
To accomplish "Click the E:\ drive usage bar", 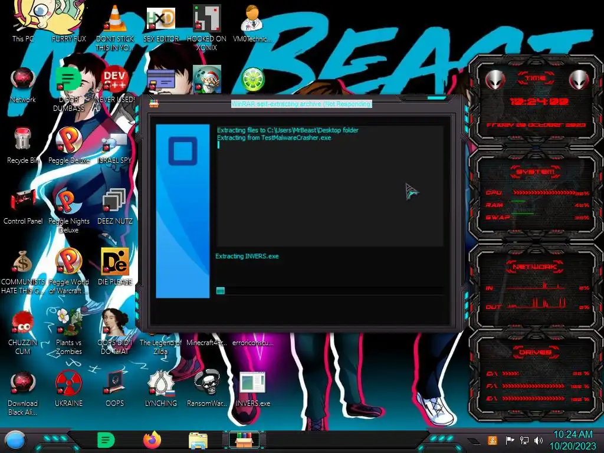I will coord(533,399).
